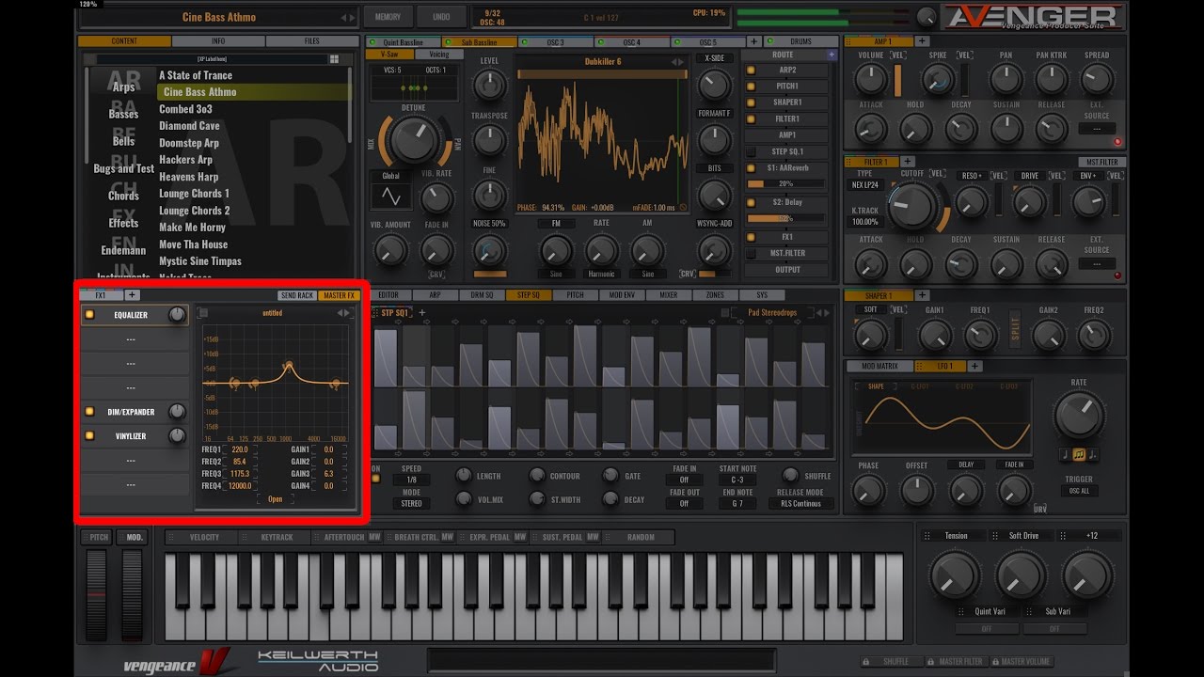Screen dimensions: 1204x677
Task: Click the UNDO button
Action: (440, 17)
